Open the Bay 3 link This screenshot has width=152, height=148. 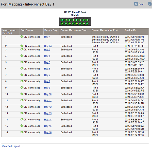47,50
